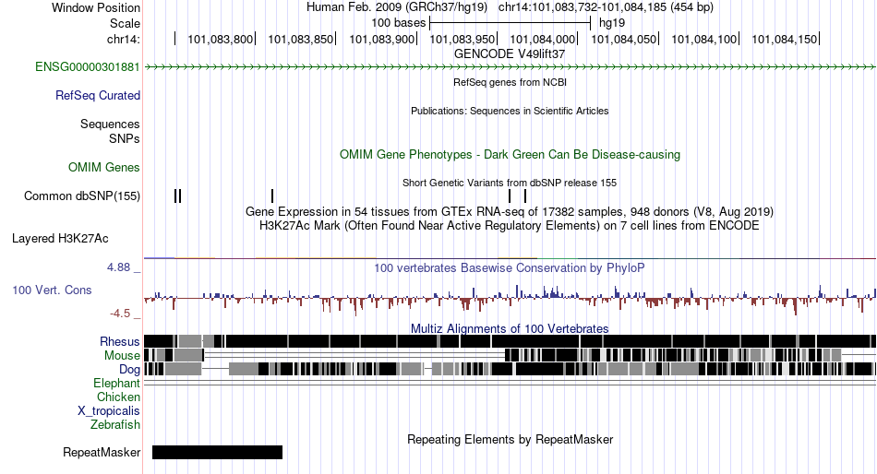This screenshot has width=877, height=474.
Task: Click 100 vertebrates Basewise Conservation by PhyloP title
Action: 510,267
